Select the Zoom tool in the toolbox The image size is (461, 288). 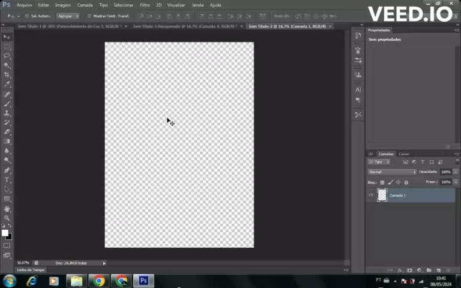(7, 218)
